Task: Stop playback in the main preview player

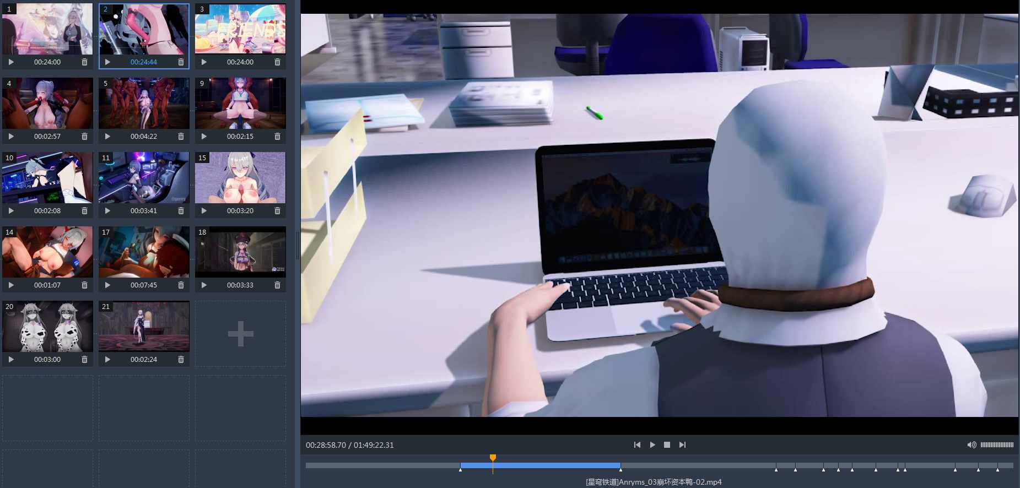Action: tap(667, 445)
